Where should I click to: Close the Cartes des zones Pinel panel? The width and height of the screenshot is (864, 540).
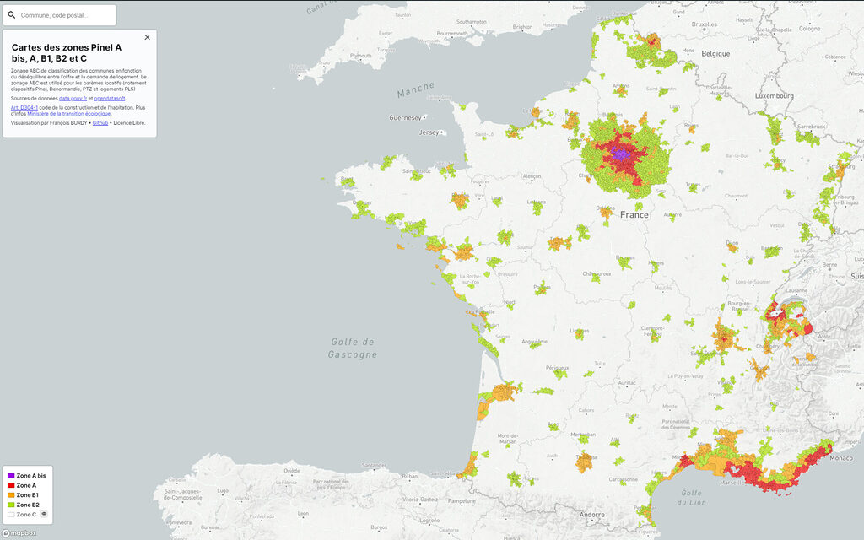click(148, 37)
